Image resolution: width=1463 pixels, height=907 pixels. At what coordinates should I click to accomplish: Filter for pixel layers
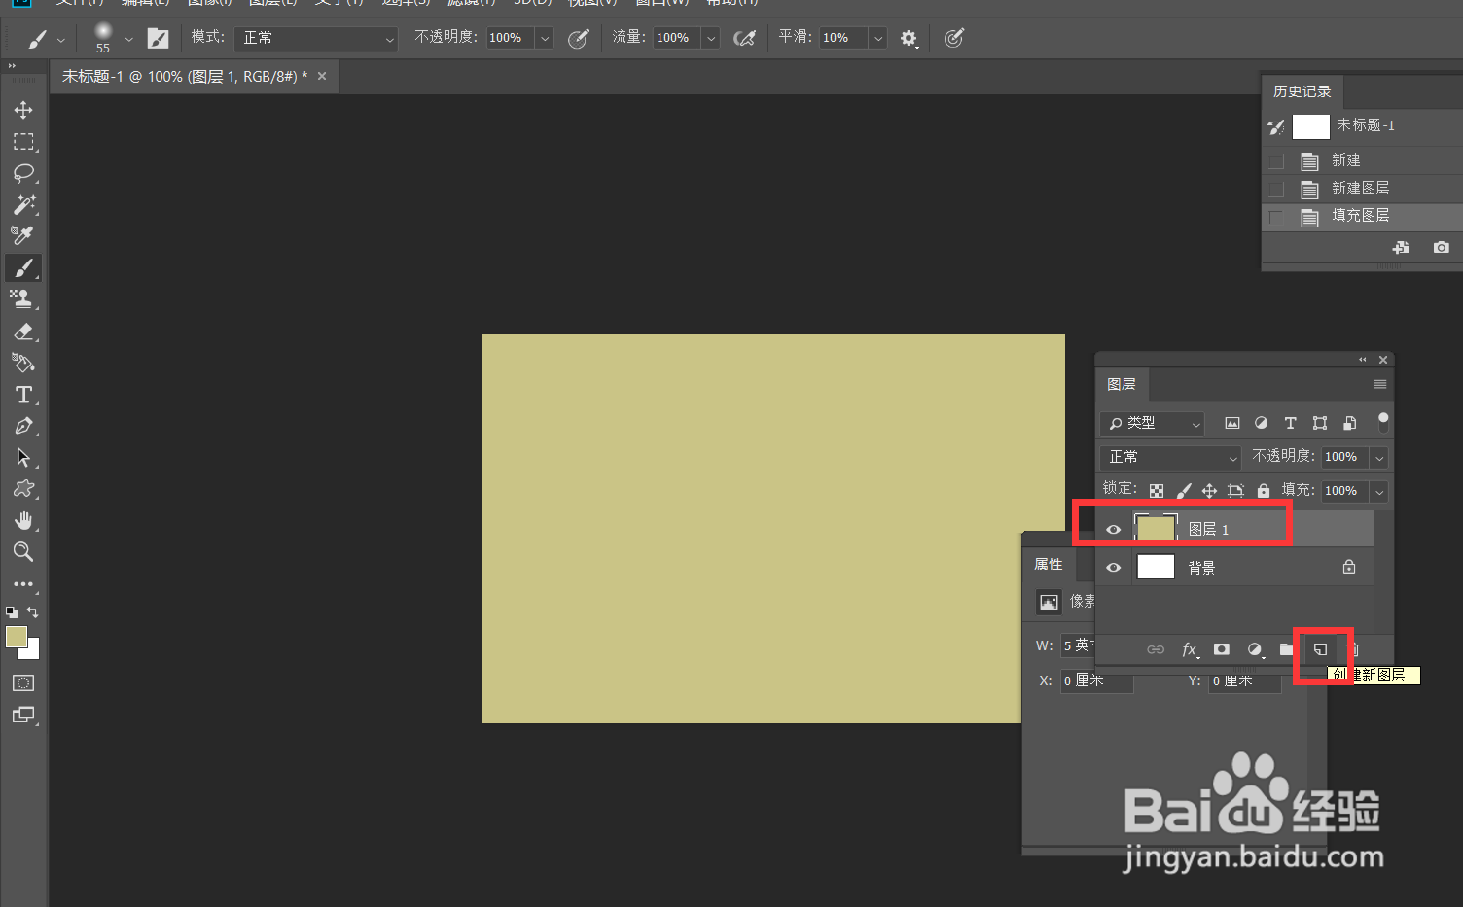pos(1231,423)
